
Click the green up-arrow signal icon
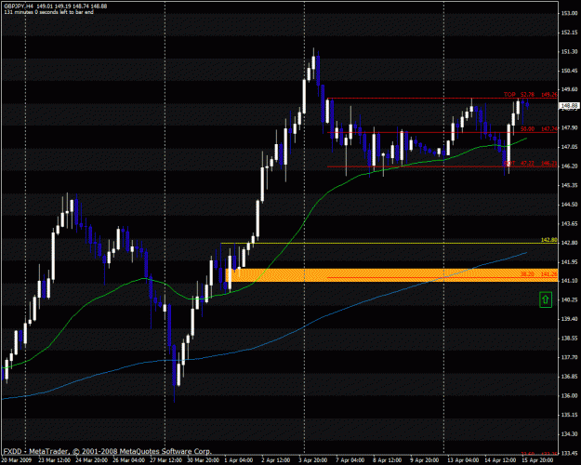(x=546, y=299)
